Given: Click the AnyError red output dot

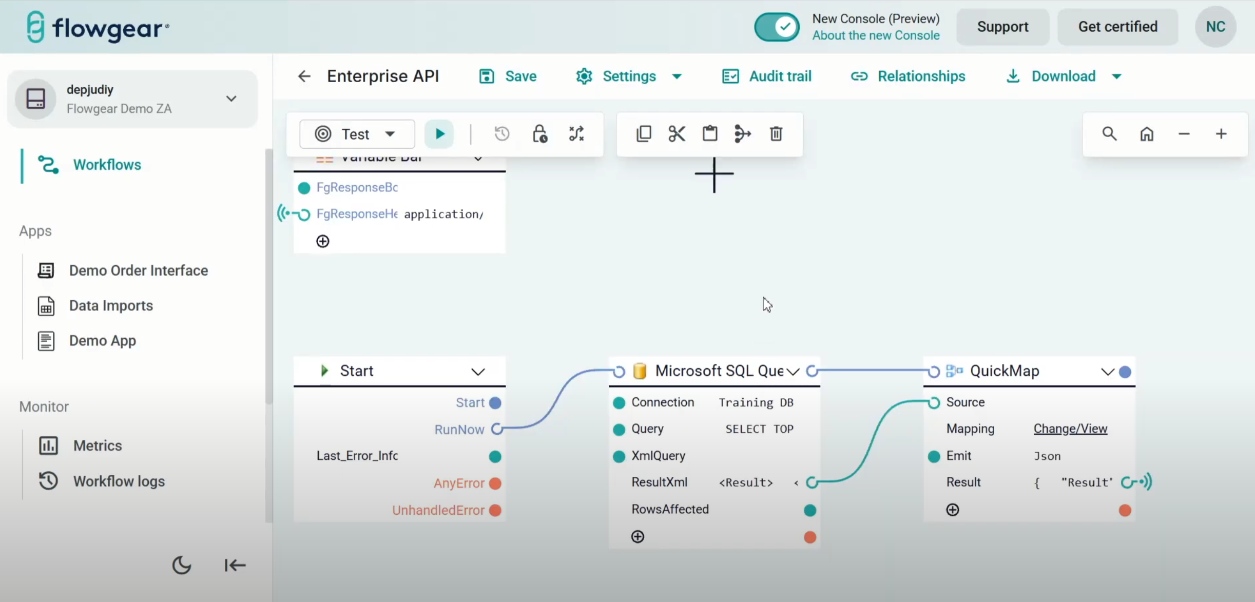Looking at the screenshot, I should click(x=495, y=483).
